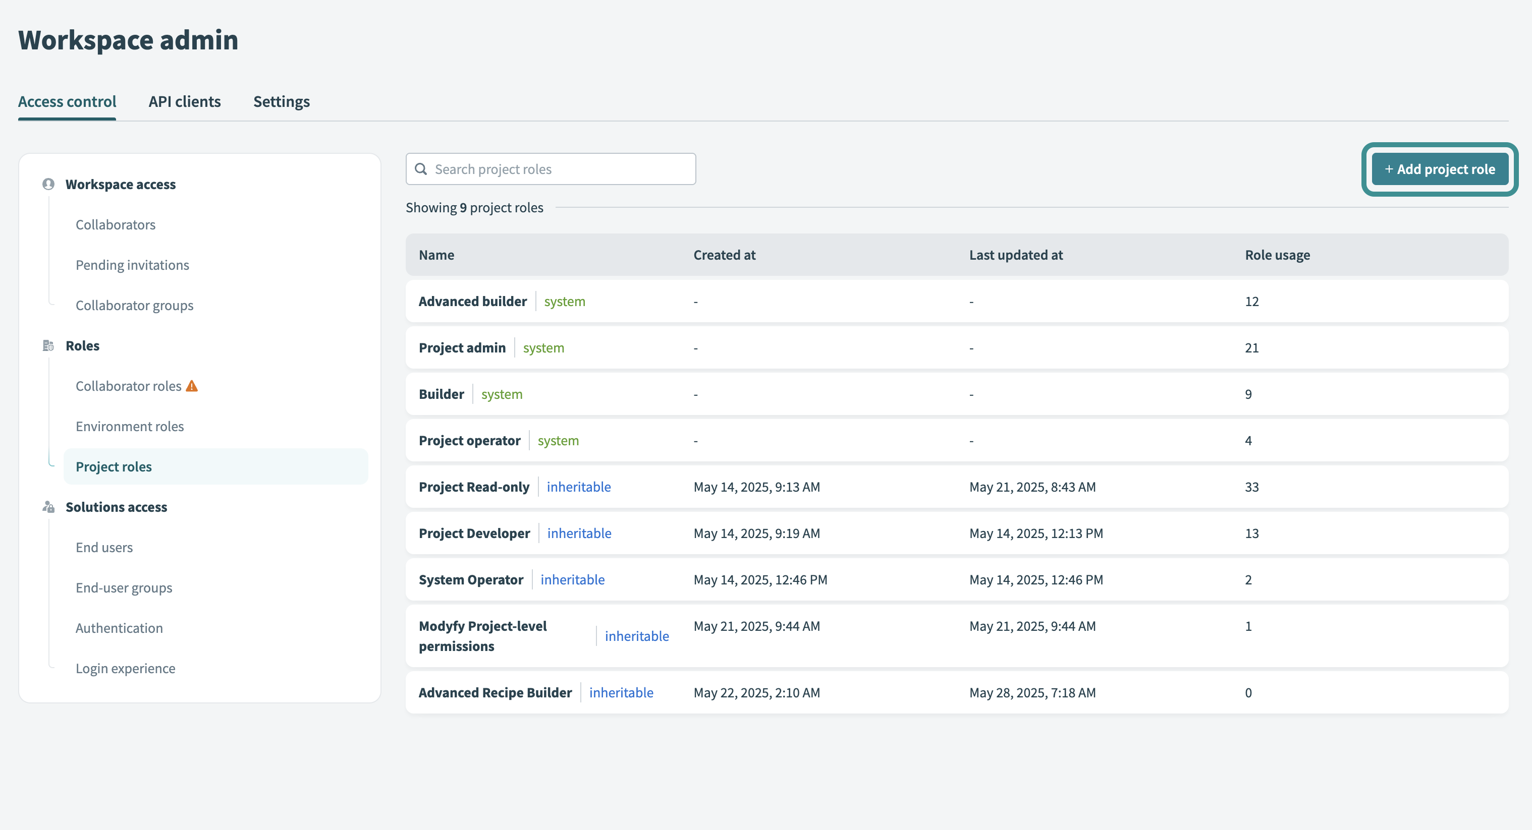
Task: Open the Settings tab
Action: click(x=281, y=101)
